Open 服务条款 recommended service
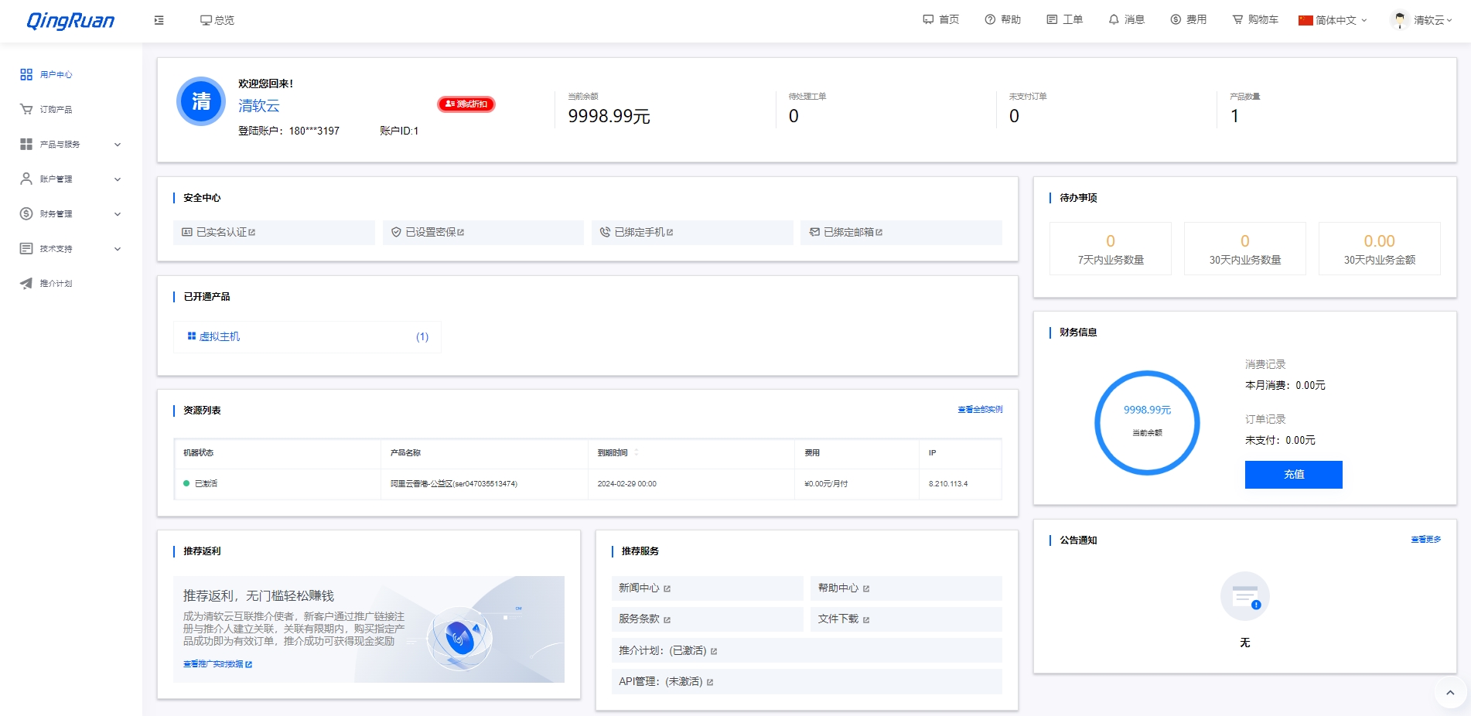 click(x=707, y=619)
